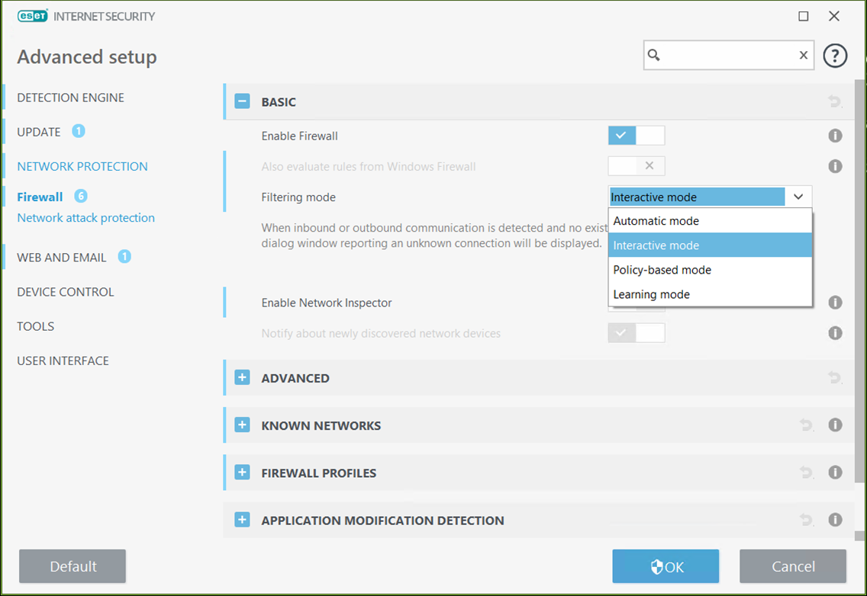Maximize the Advanced setup window
This screenshot has width=867, height=596.
(804, 16)
